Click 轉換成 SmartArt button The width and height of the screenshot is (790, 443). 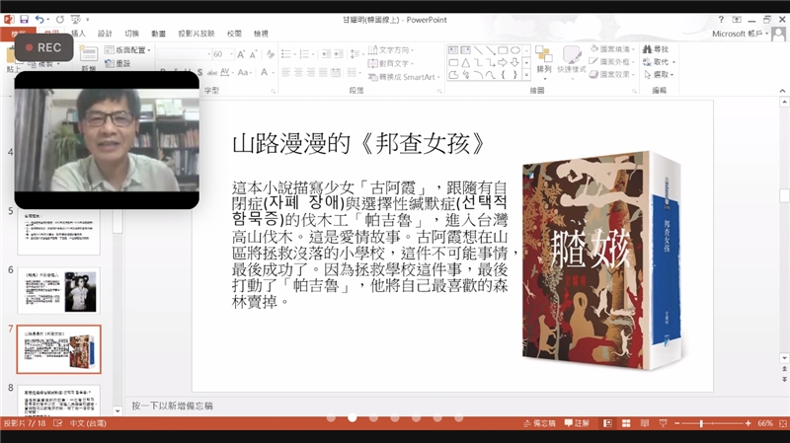tap(404, 77)
